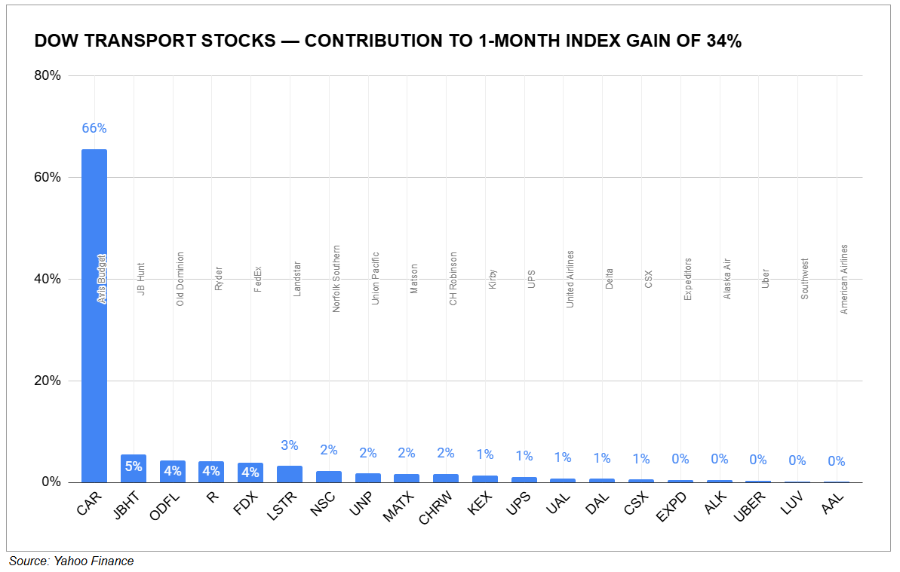Select the Norfolk Southern vertical label

[336, 279]
